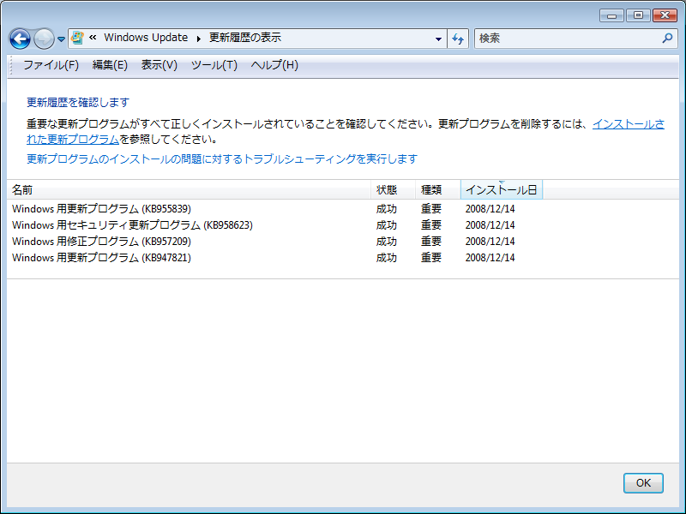Open the 表示(V) menu
The width and height of the screenshot is (686, 514).
pyautogui.click(x=159, y=65)
